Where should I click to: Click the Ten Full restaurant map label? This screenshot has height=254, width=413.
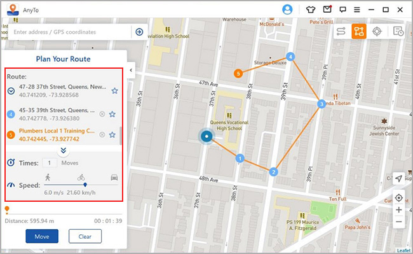coord(337,199)
